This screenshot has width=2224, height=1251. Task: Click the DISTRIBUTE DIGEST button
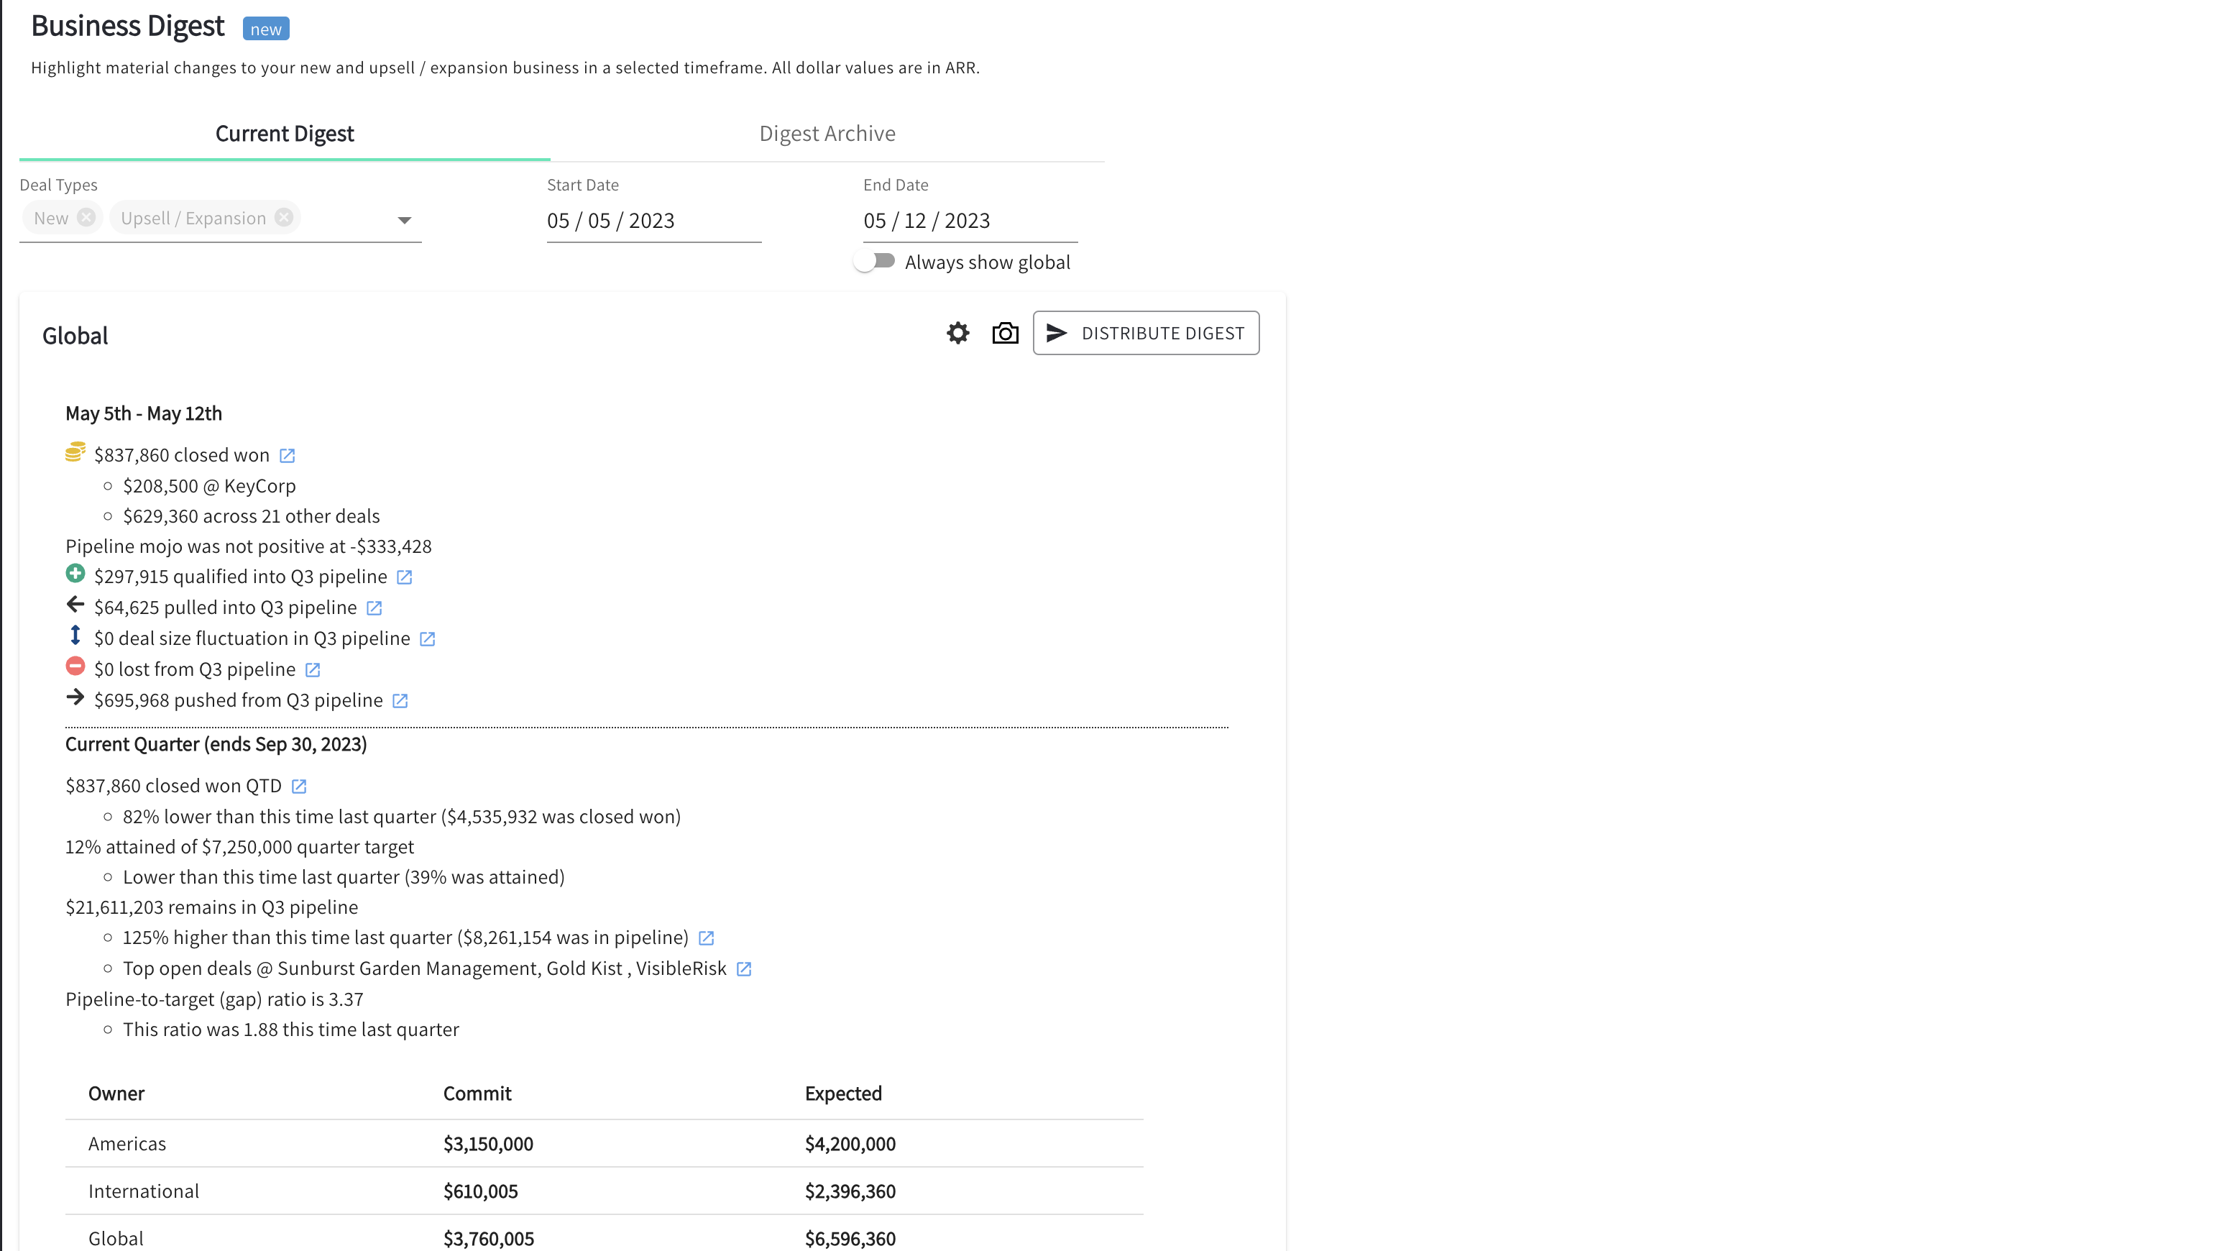(1146, 332)
